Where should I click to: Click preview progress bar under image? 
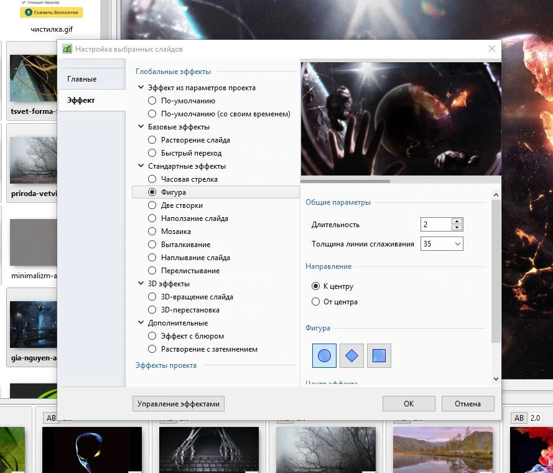click(401, 181)
